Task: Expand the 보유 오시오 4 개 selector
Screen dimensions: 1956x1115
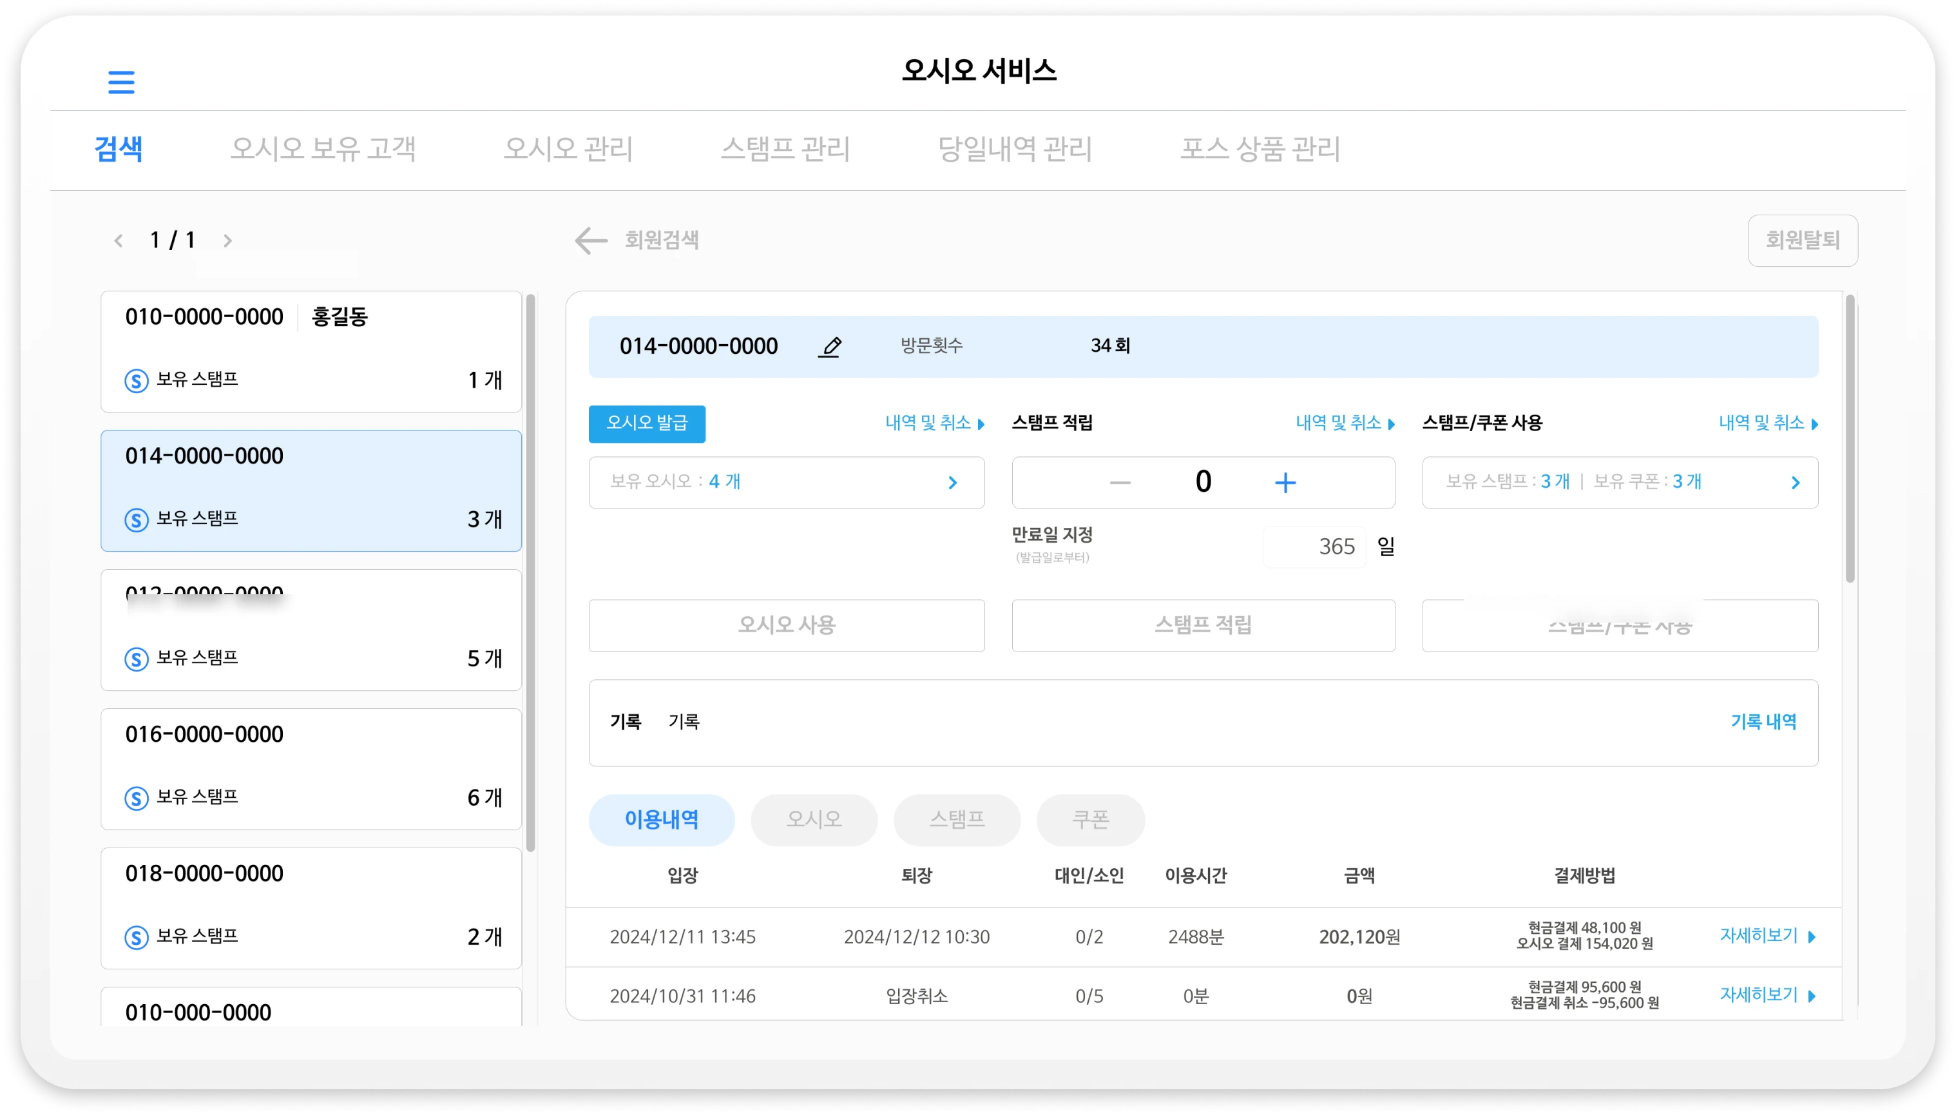Action: coord(786,483)
